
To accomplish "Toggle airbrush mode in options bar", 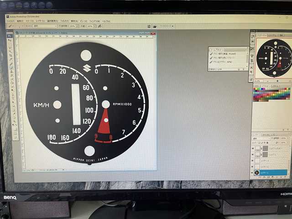I will pyautogui.click(x=99, y=26).
